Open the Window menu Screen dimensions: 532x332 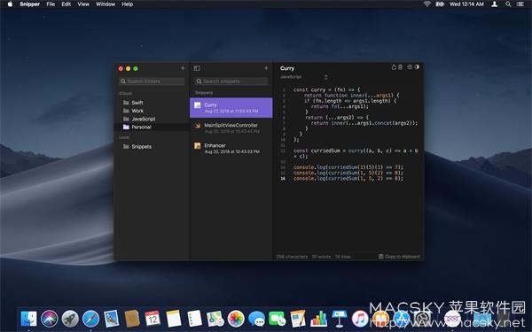106,4
